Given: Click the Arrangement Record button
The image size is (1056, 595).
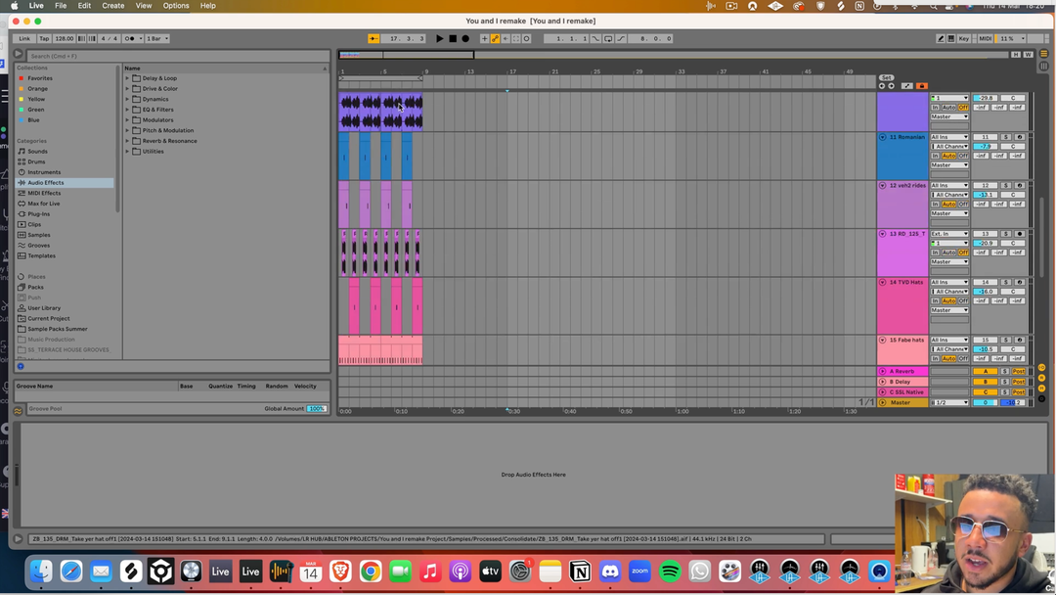Looking at the screenshot, I should (x=465, y=39).
